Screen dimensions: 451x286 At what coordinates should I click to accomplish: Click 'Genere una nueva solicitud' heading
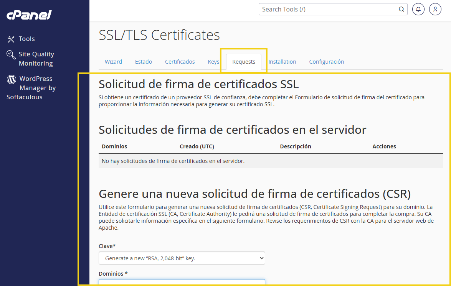click(x=254, y=194)
